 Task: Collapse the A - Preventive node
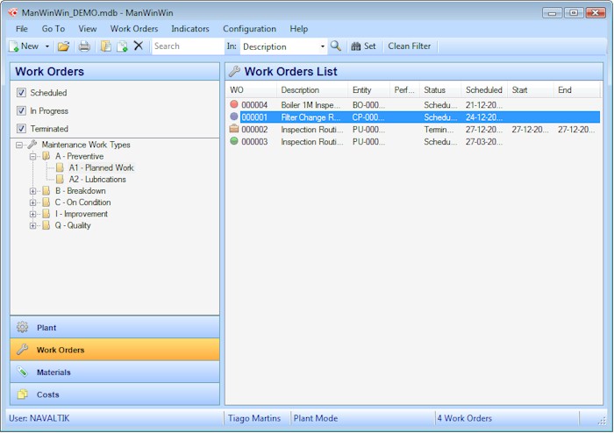tap(33, 157)
